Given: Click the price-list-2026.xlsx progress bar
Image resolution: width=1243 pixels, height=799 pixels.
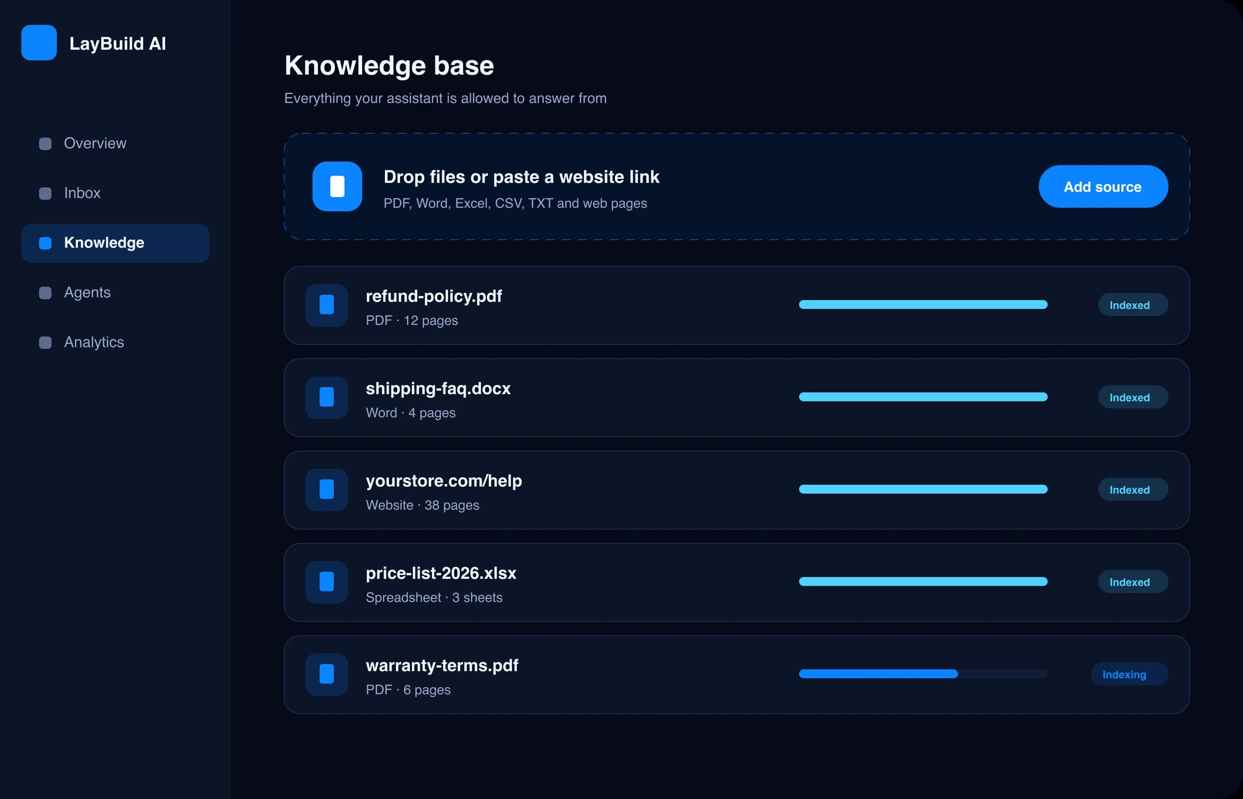Looking at the screenshot, I should [923, 581].
